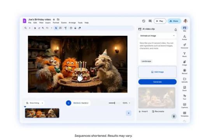
Task: Click the move-to-folder icon beside the title
Action: [58, 19]
